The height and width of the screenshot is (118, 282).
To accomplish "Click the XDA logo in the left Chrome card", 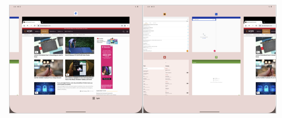I will [x=28, y=31].
